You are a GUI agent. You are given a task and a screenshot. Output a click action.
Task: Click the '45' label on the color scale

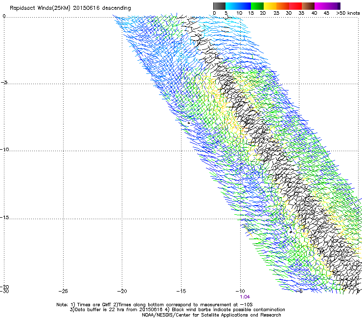click(326, 13)
